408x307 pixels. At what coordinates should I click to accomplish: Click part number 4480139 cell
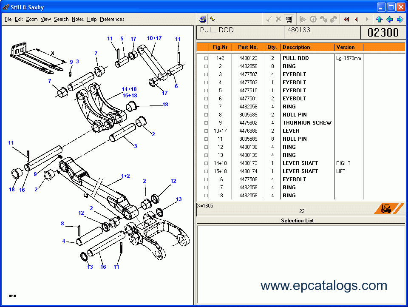(x=248, y=155)
